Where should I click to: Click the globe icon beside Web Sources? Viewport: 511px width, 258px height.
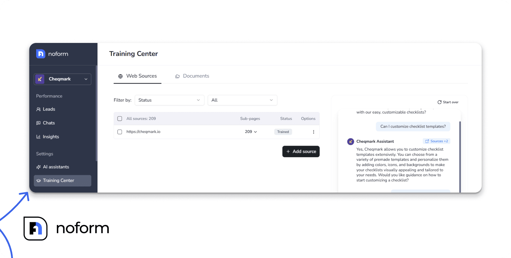120,76
